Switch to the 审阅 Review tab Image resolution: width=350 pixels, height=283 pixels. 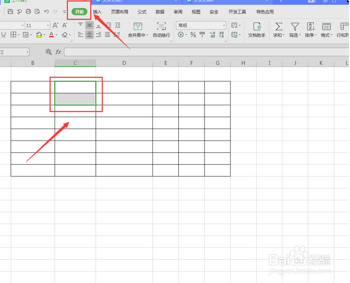pos(178,12)
